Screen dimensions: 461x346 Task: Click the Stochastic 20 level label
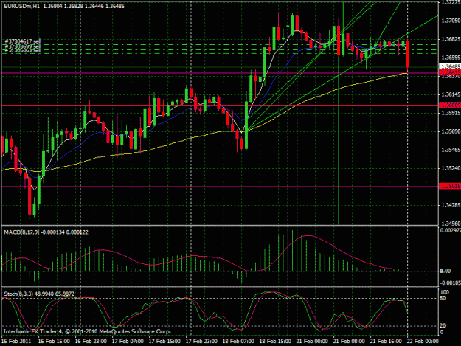point(443,326)
